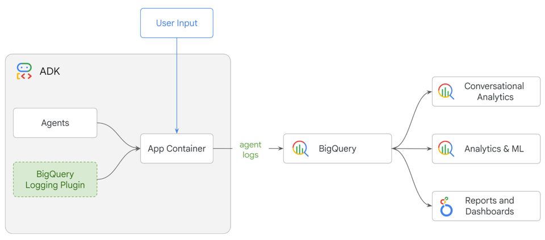Image resolution: width=545 pixels, height=240 pixels.
Task: Click the BigQuery magnifier icon in the BigQuery box
Action: point(301,149)
